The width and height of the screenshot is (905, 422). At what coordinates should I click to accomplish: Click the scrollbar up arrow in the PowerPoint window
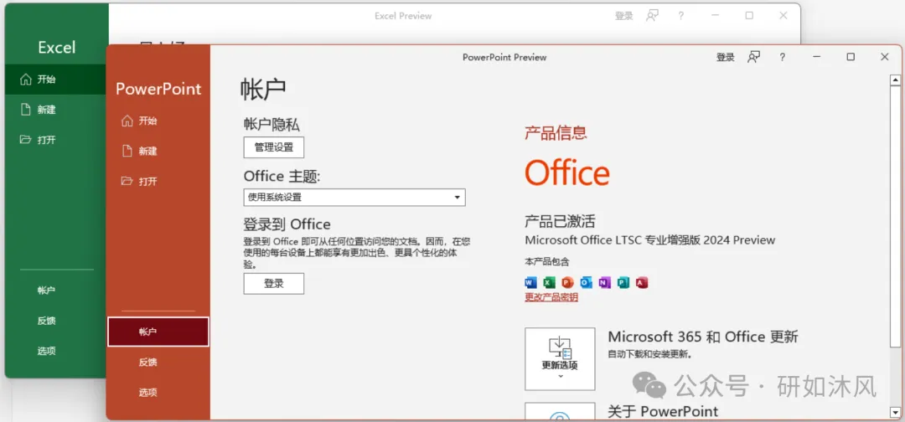[895, 80]
